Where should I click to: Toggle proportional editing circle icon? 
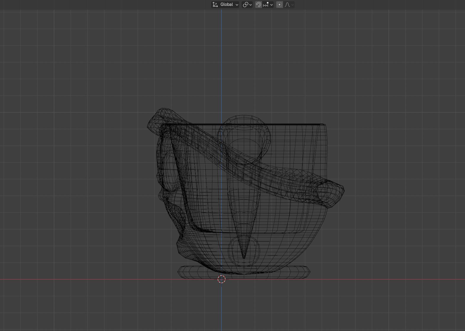(x=279, y=4)
